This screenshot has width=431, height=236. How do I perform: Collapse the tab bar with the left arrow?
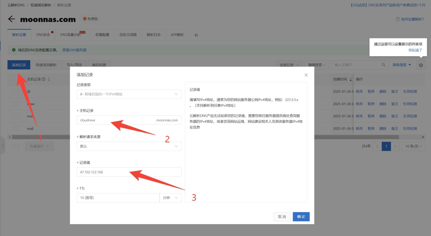pyautogui.click(x=196, y=35)
